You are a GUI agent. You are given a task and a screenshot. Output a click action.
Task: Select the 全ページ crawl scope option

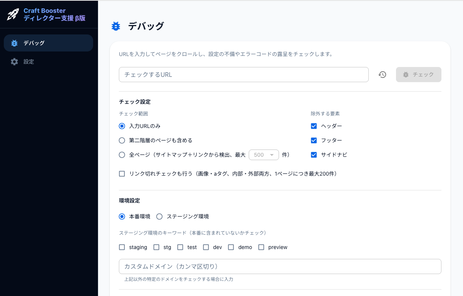click(x=122, y=154)
